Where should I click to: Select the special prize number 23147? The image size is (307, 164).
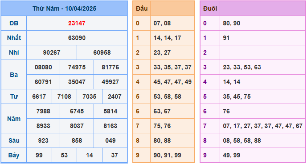tap(77, 23)
